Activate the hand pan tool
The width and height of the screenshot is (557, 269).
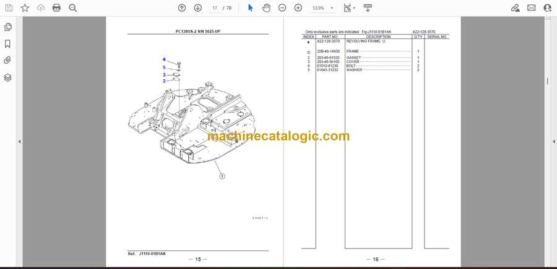[x=266, y=8]
